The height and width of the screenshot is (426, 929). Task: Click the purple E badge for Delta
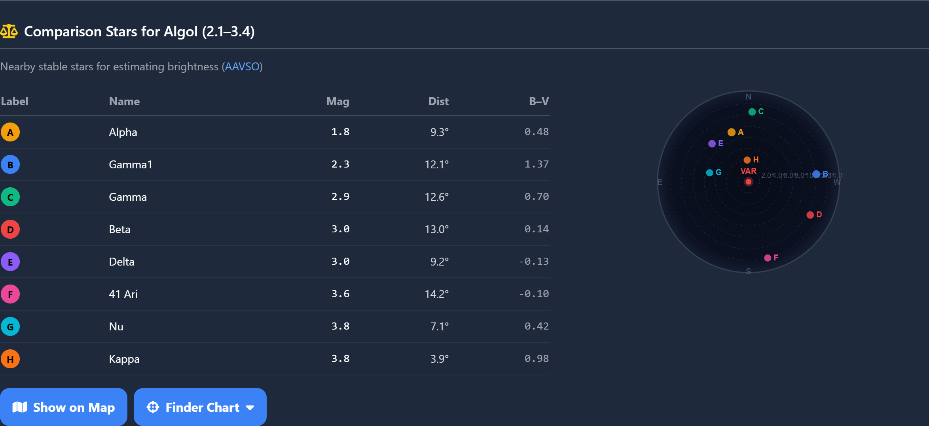coord(10,262)
